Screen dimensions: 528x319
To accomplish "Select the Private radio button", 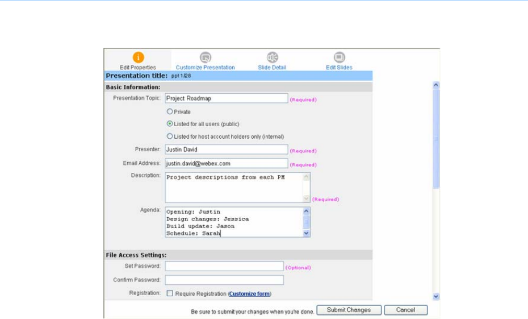I will tap(170, 111).
